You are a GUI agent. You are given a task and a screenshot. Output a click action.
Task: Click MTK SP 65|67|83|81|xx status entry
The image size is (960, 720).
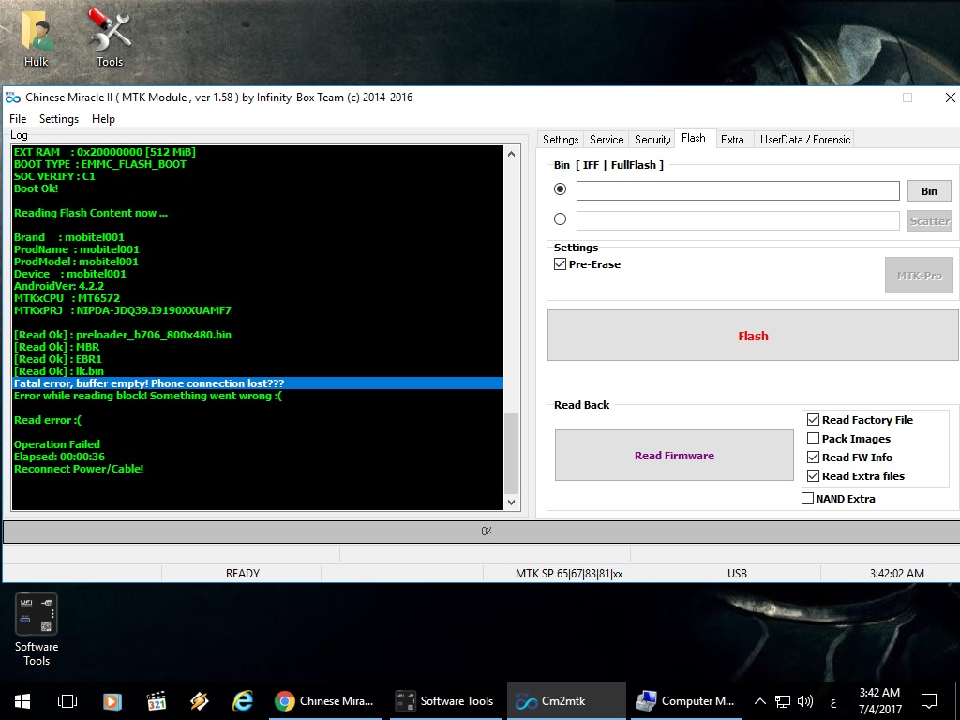coord(569,574)
